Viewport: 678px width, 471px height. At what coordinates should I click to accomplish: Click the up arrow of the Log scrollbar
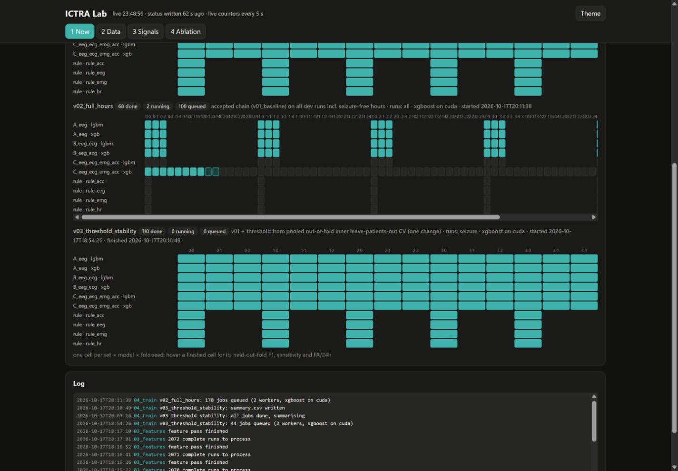coord(594,396)
